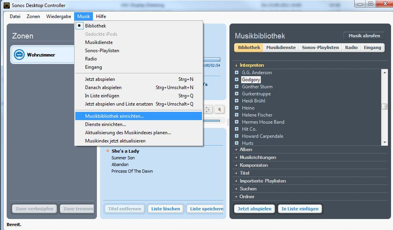Select Aktualisierung des Musikindexes planen...
393x230 pixels.
[x=138, y=132]
